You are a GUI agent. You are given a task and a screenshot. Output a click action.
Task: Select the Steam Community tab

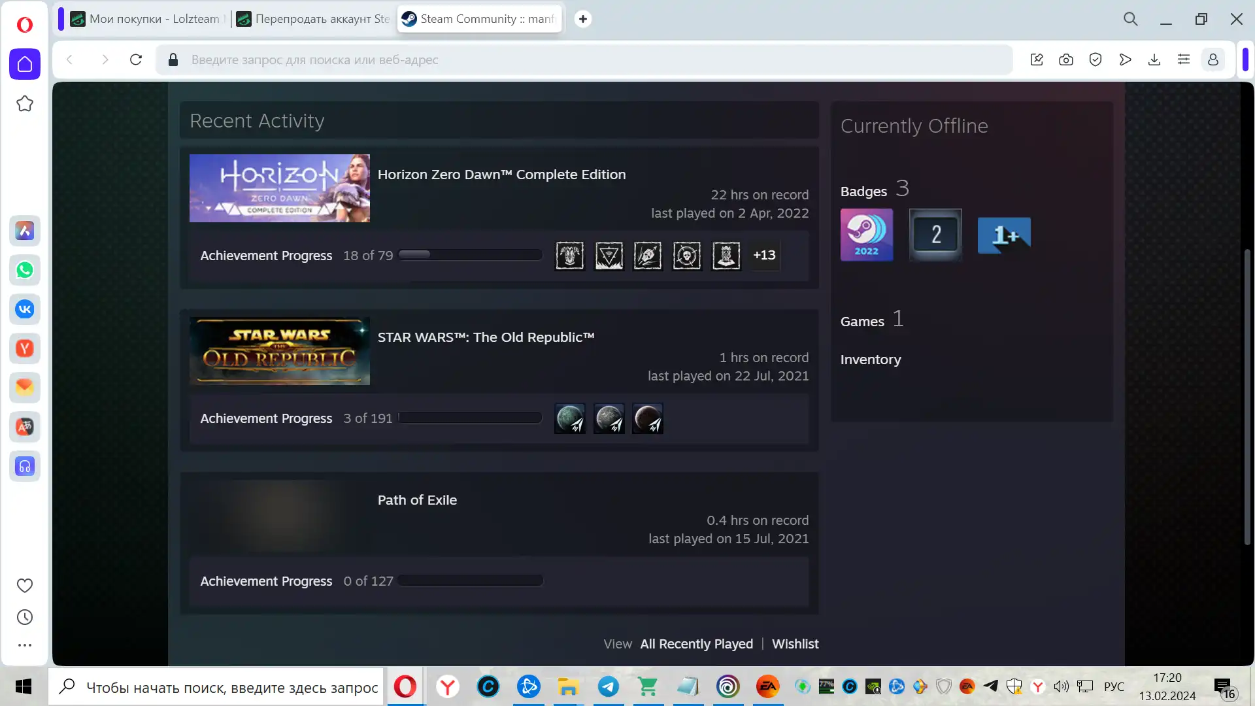tap(480, 19)
